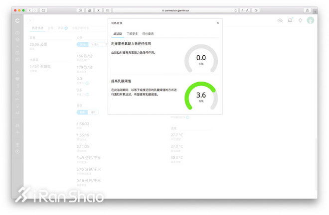
Task: Click the Garmin Connect logo
Action: [x=17, y=20]
